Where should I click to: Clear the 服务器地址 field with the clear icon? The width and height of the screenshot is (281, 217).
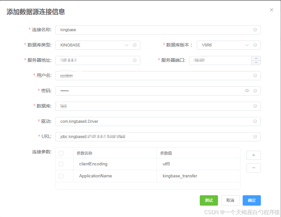134,60
